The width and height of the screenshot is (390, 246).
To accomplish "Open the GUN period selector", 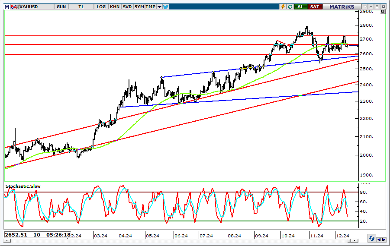I will (61, 6).
